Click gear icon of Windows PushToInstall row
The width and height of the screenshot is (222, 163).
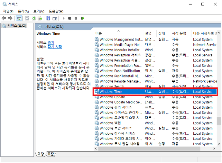[x=97, y=76]
